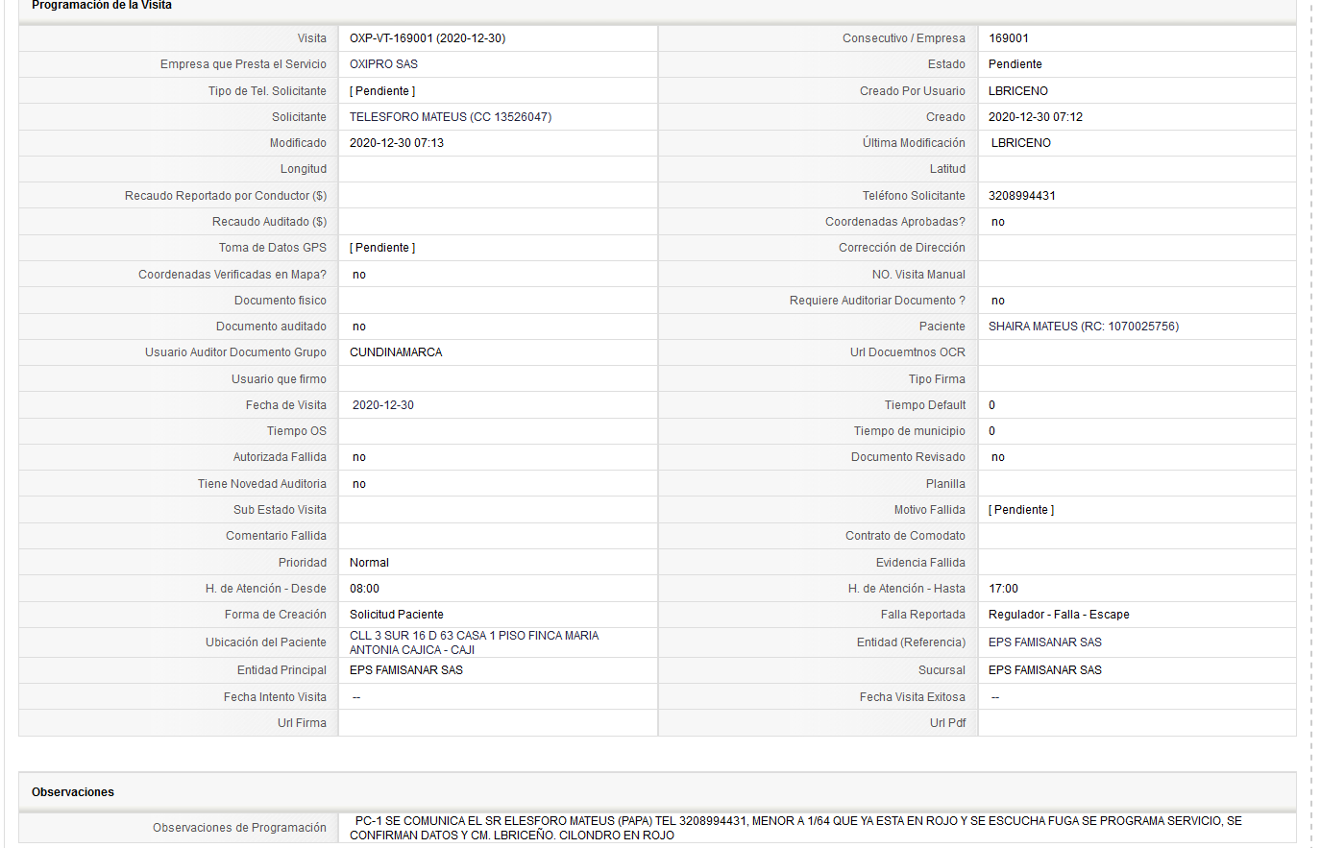Screen dimensions: 1321x848
Task: Select the Tiempo Default value 0
Action: tap(992, 405)
